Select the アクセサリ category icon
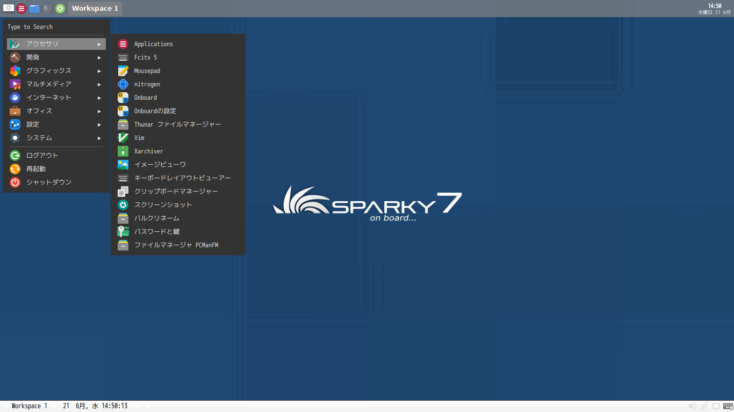Image resolution: width=734 pixels, height=412 pixels. click(x=15, y=44)
